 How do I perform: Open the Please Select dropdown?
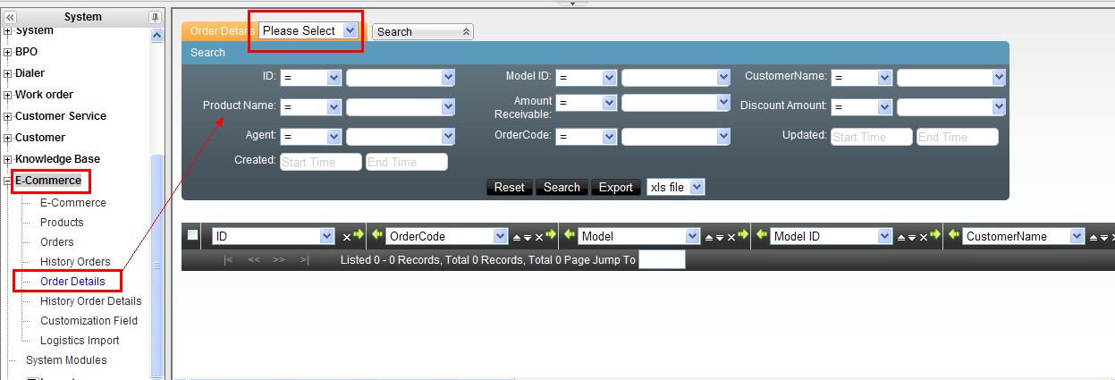(308, 30)
